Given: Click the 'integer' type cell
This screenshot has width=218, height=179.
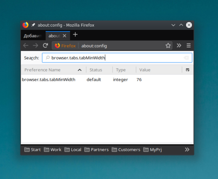Looking at the screenshot, I should pyautogui.click(x=120, y=80).
